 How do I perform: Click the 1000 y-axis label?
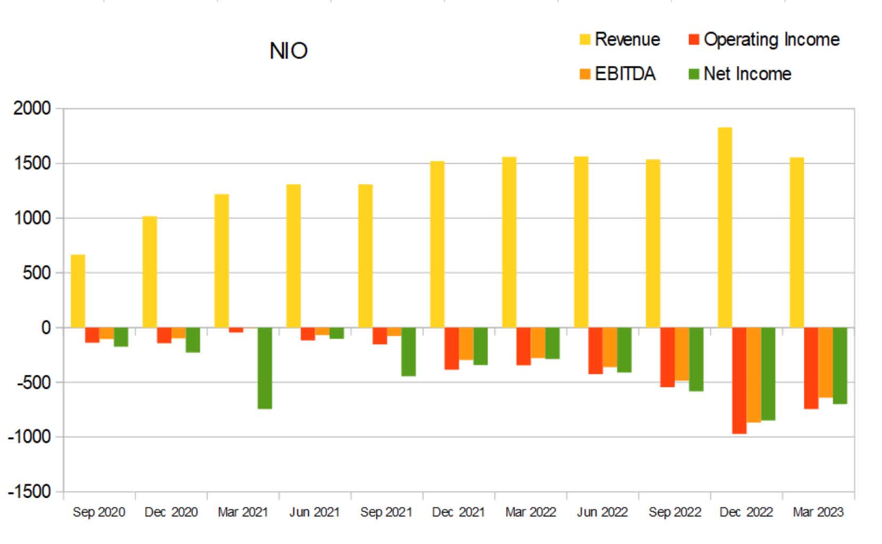tap(32, 218)
